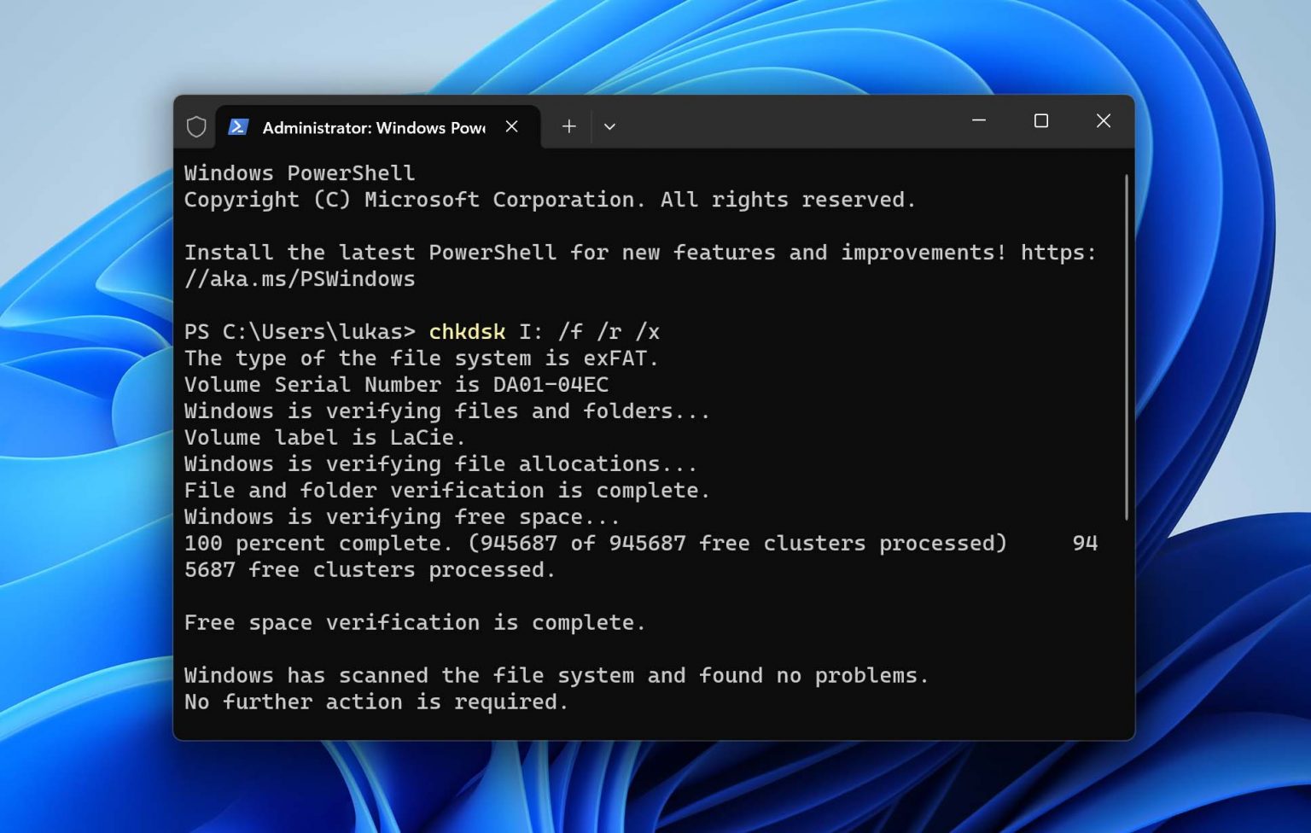Click the Volume label is LaCie line
The width and height of the screenshot is (1311, 833).
tap(324, 437)
